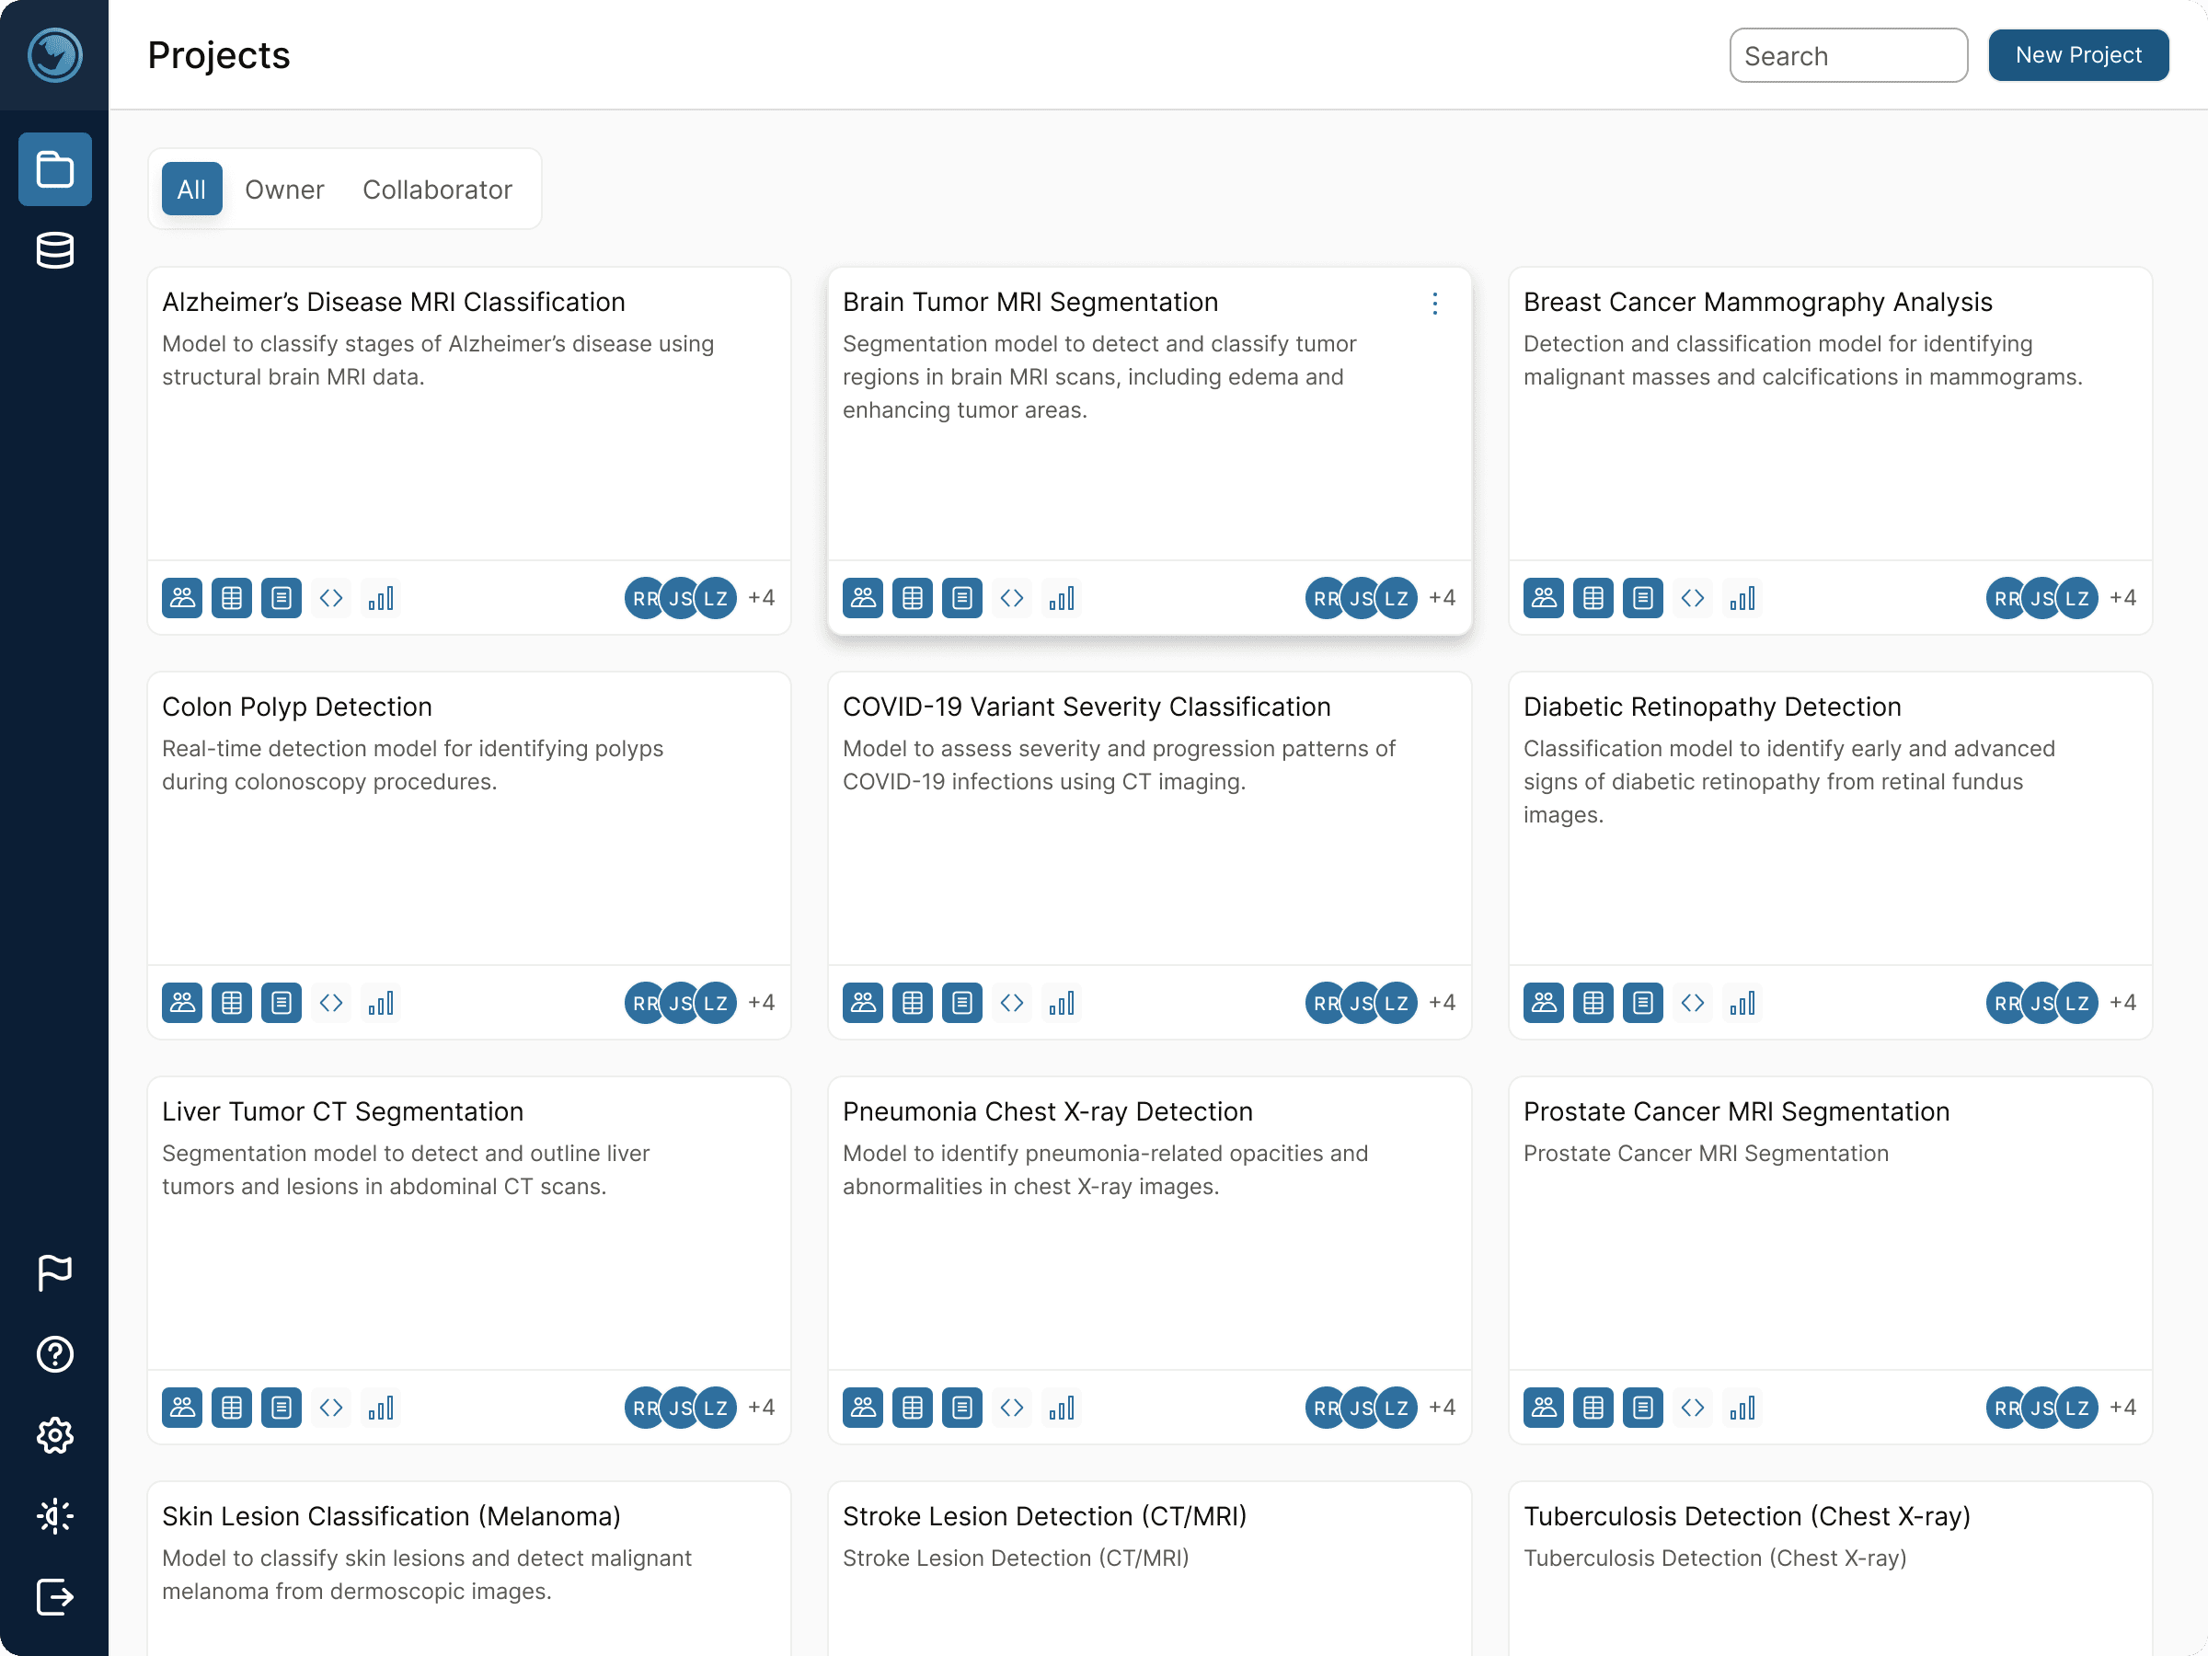Open the Datasets database icon in sidebar
This screenshot has height=1656, width=2208.
click(x=55, y=250)
